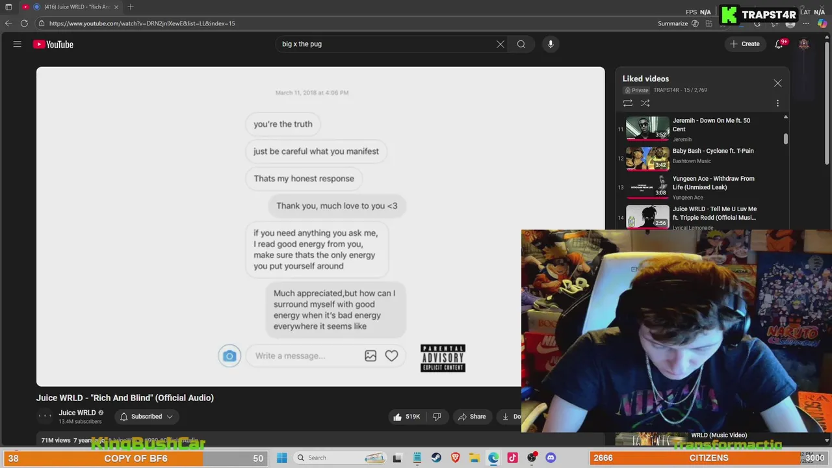Click the Liked videos heading
Viewport: 832px width, 468px height.
645,79
